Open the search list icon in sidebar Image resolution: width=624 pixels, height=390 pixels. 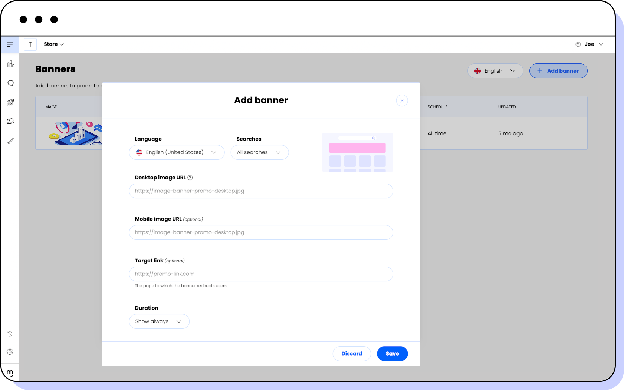[x=11, y=121]
